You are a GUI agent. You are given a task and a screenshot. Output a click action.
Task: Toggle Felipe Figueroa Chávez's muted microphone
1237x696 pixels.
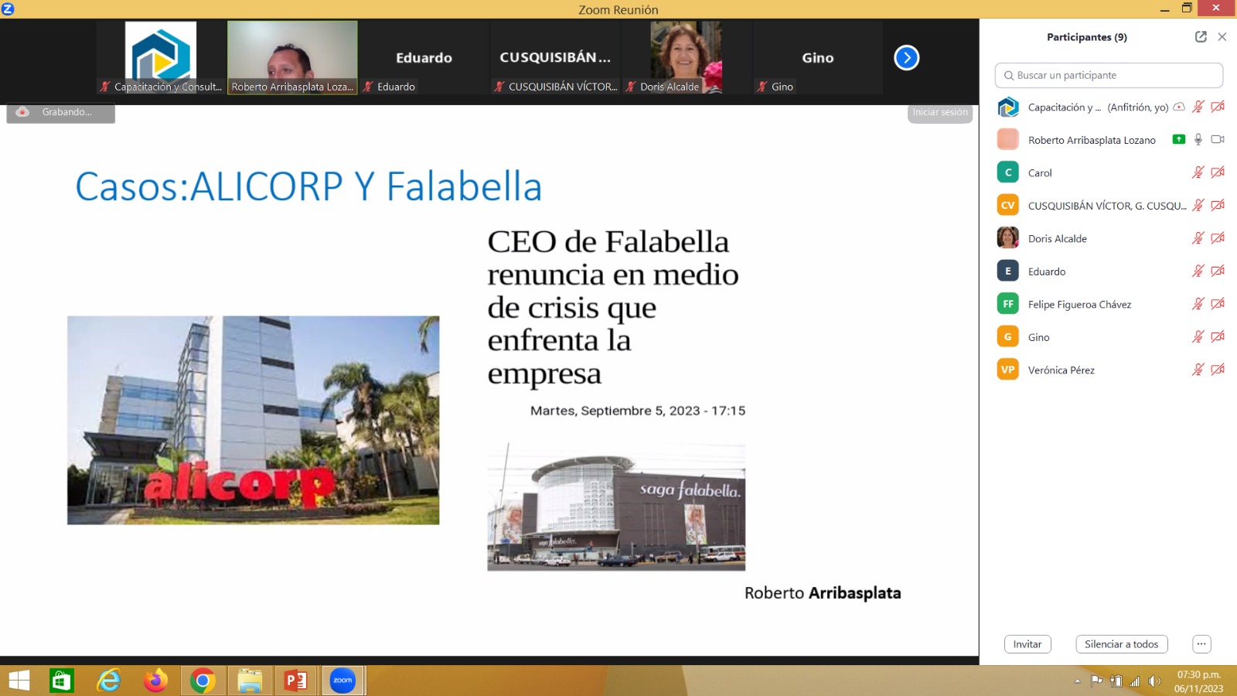(1198, 304)
